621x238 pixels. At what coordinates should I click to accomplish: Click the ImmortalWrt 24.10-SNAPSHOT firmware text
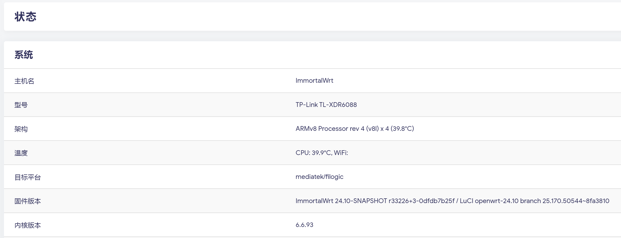(x=341, y=201)
